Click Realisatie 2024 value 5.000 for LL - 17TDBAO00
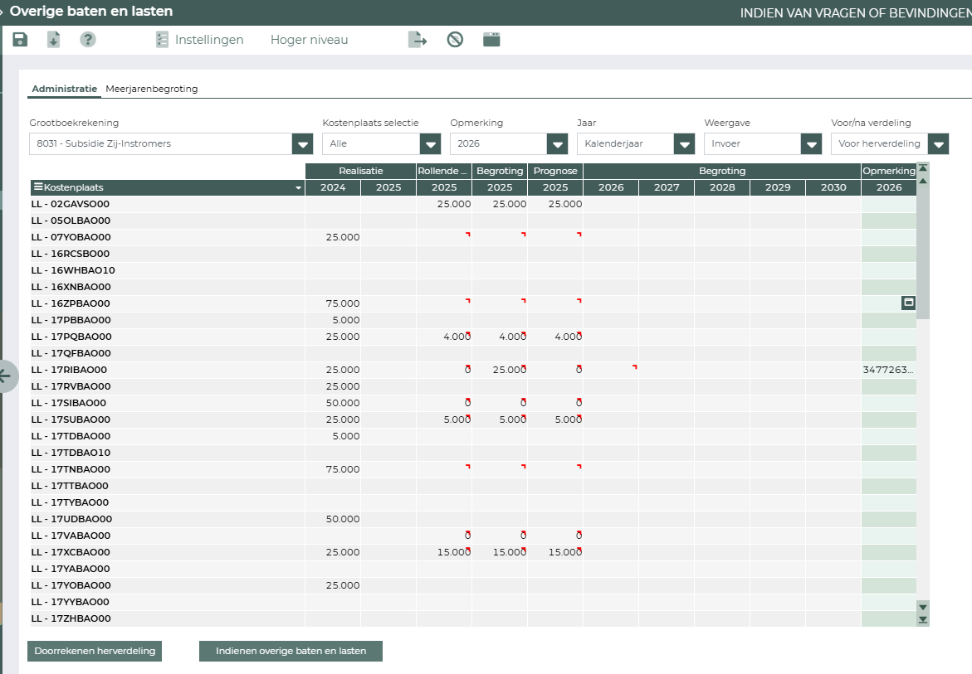This screenshot has height=674, width=972. pyautogui.click(x=346, y=436)
